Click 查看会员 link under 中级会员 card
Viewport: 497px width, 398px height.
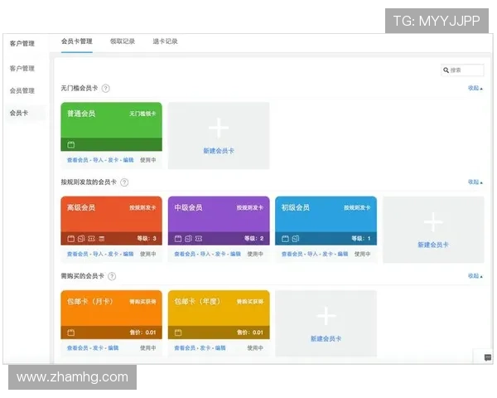coord(185,254)
